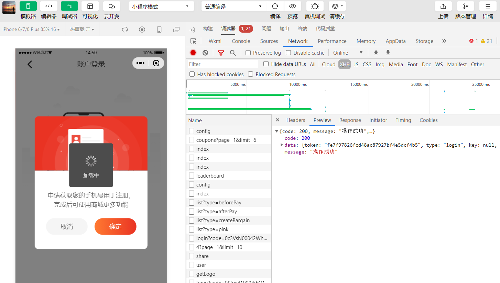Click the 确定 button in dialog
This screenshot has height=283, width=500.
click(116, 227)
